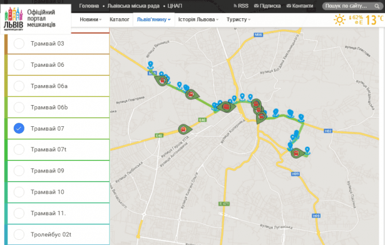This screenshot has height=245, width=385.
Task: Open the Каталог menu item
Action: [x=119, y=19]
